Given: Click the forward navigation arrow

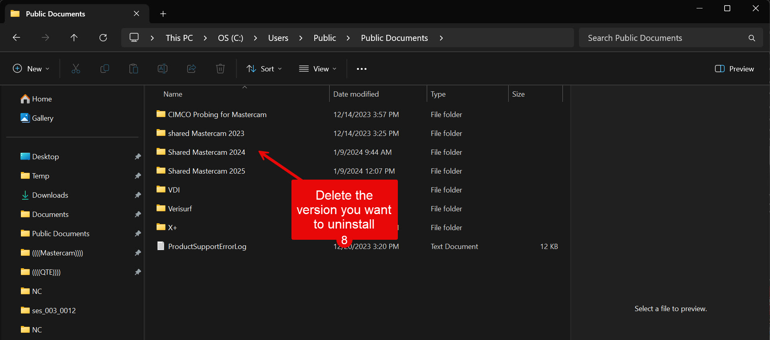Looking at the screenshot, I should 45,38.
